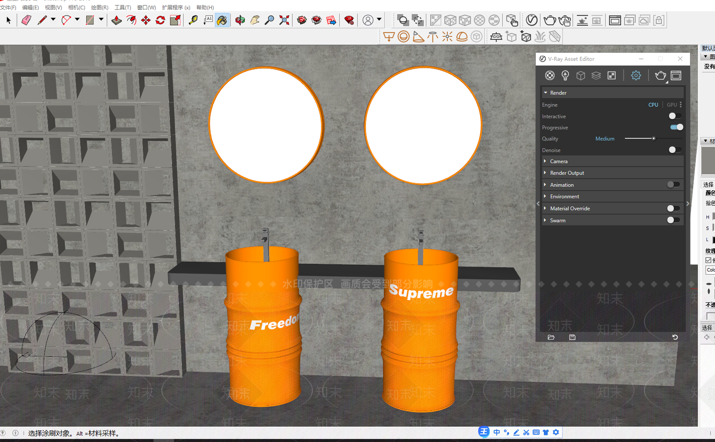Viewport: 715px width, 442px height.
Task: Toggle the Interactive render switch
Action: pyautogui.click(x=675, y=116)
